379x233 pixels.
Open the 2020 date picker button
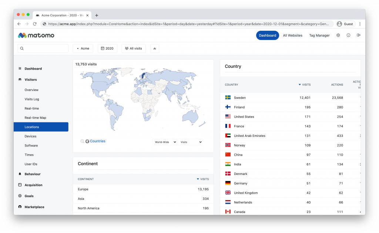[107, 48]
